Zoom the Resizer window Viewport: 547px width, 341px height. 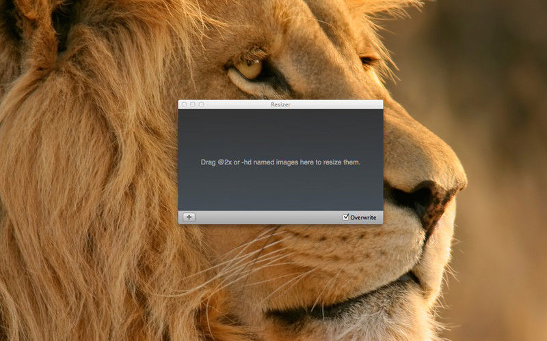[x=201, y=104]
